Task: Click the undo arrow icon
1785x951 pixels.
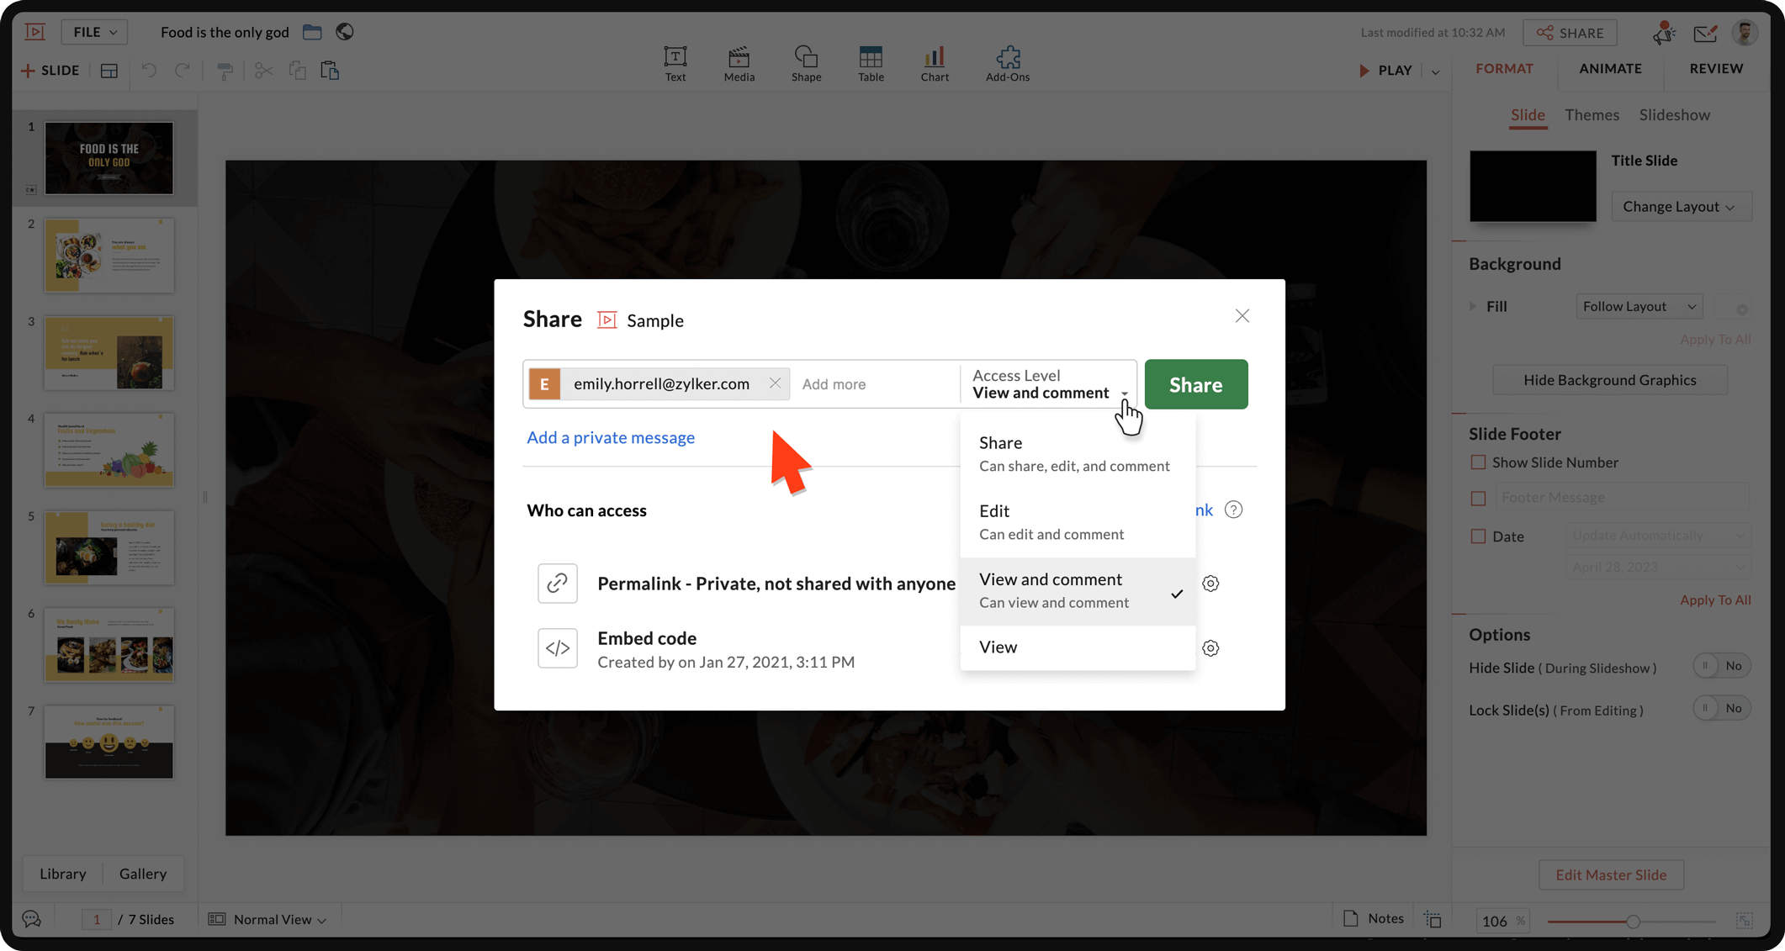Action: point(149,71)
